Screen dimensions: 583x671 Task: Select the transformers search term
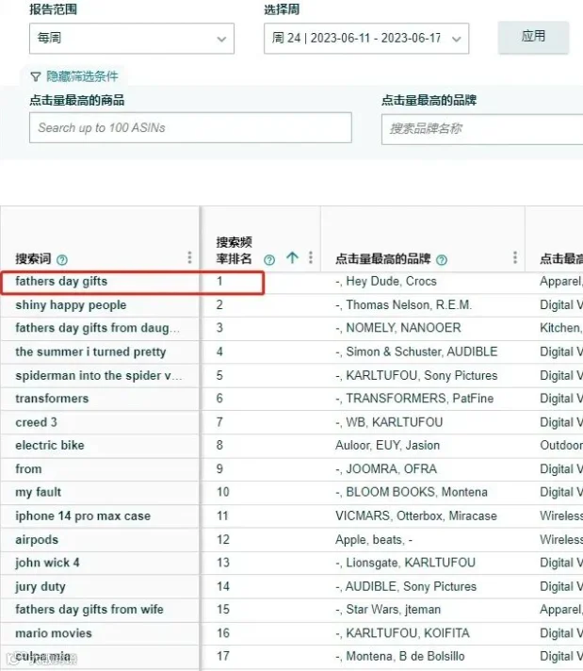pyautogui.click(x=52, y=399)
